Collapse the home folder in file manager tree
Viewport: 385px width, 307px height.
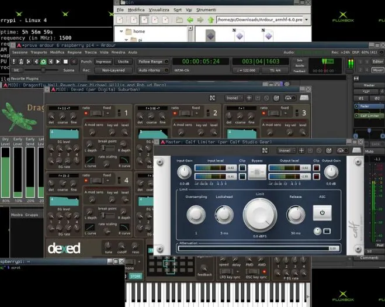click(x=122, y=31)
